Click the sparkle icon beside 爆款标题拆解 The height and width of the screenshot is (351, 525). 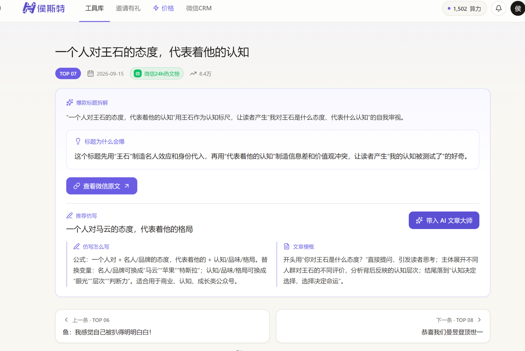click(x=70, y=102)
